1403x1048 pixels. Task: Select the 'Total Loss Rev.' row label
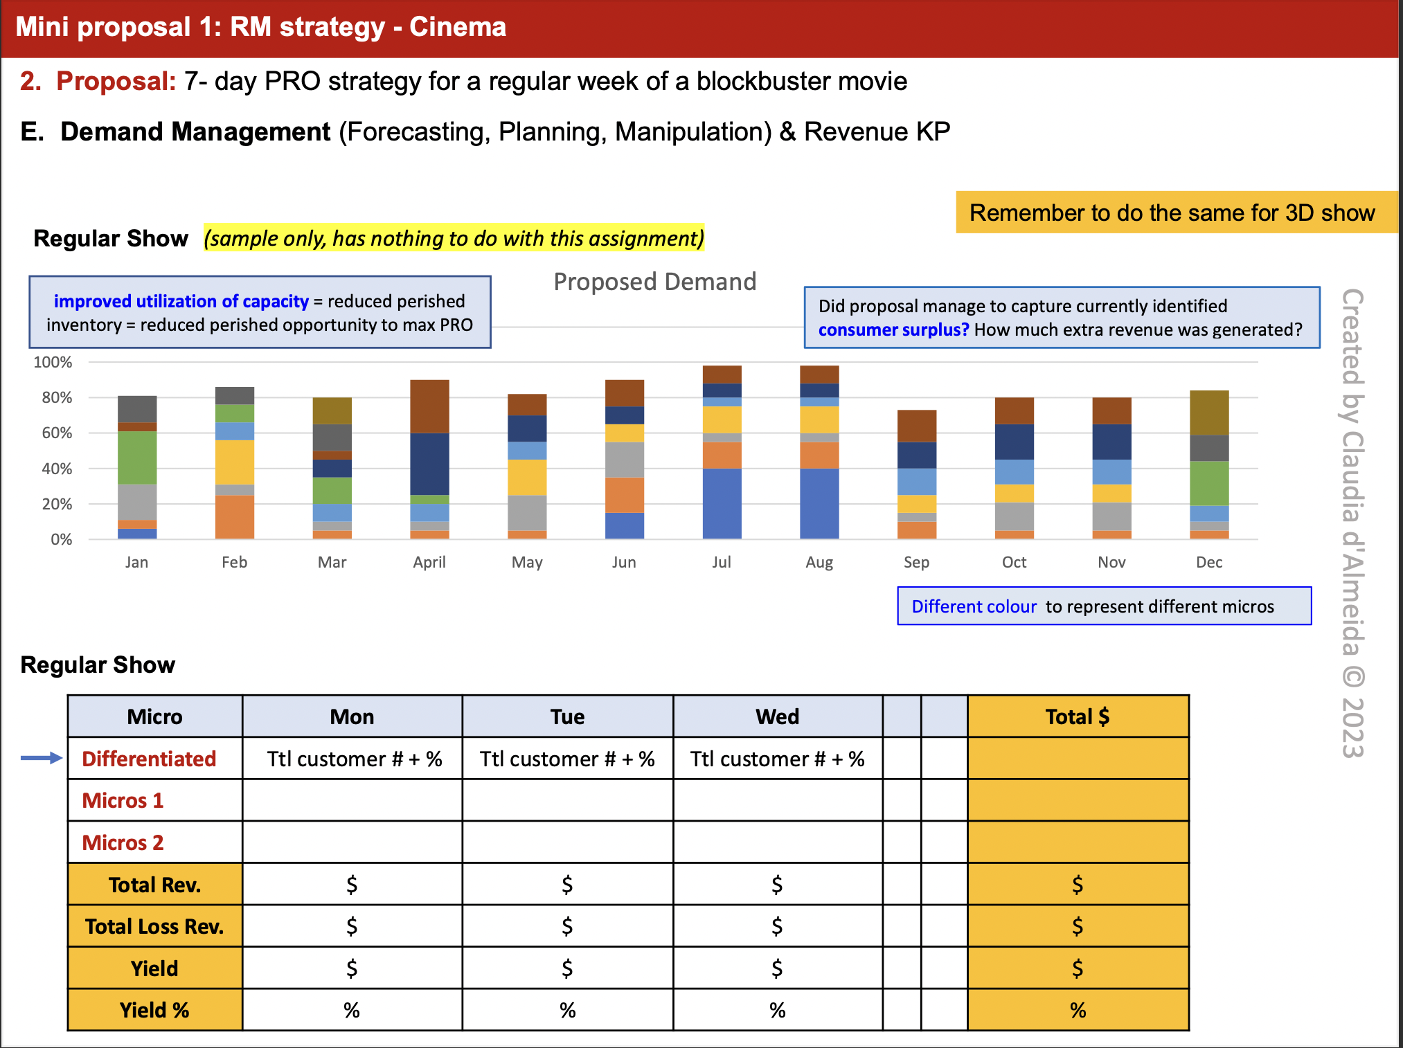[154, 926]
